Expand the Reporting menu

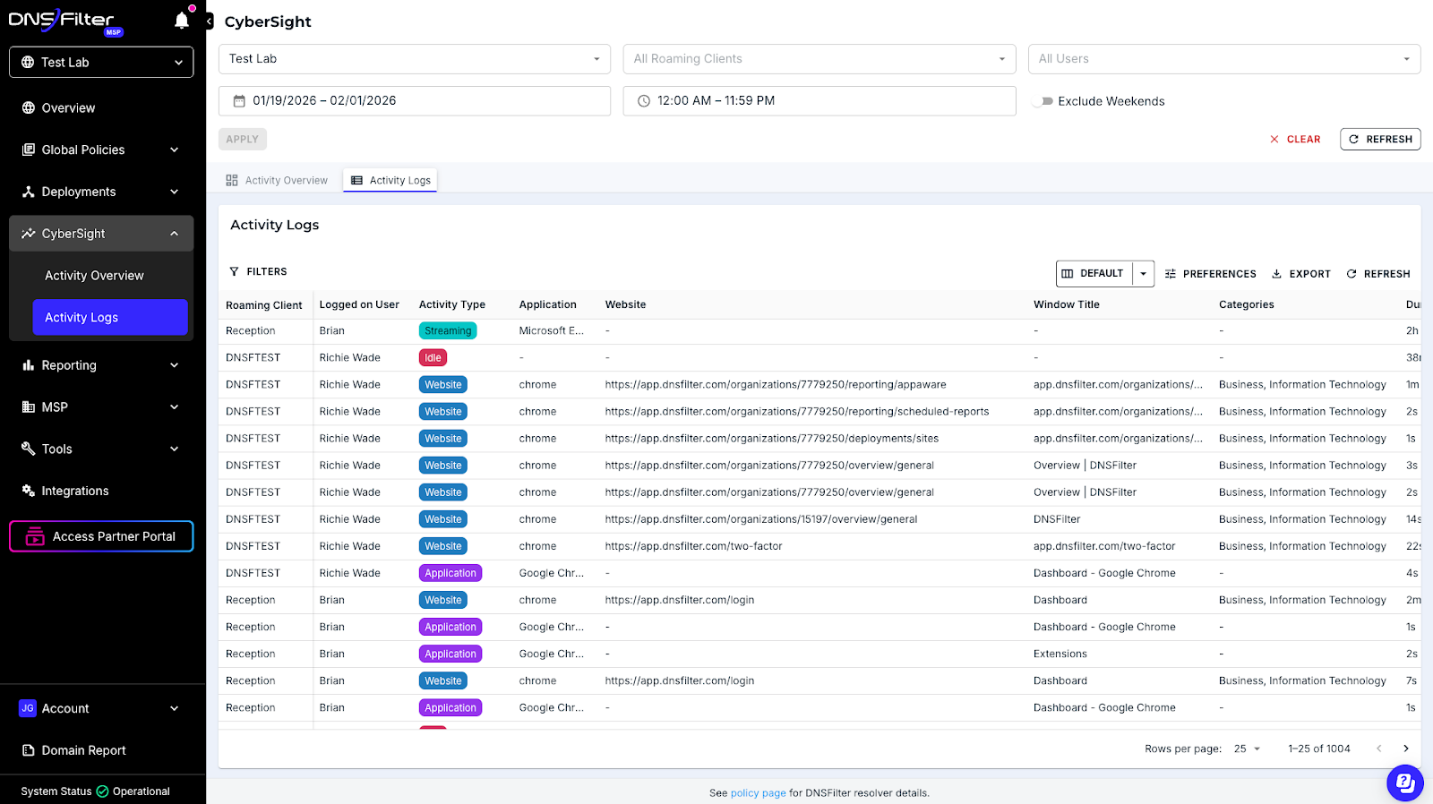[101, 365]
